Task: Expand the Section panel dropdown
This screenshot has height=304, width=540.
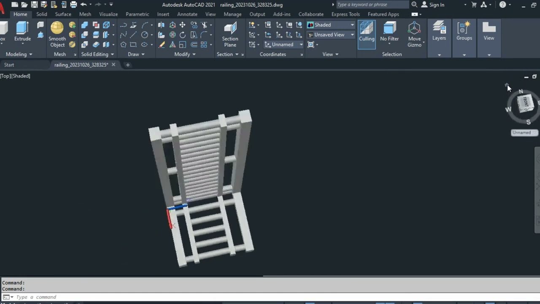Action: coord(237,54)
